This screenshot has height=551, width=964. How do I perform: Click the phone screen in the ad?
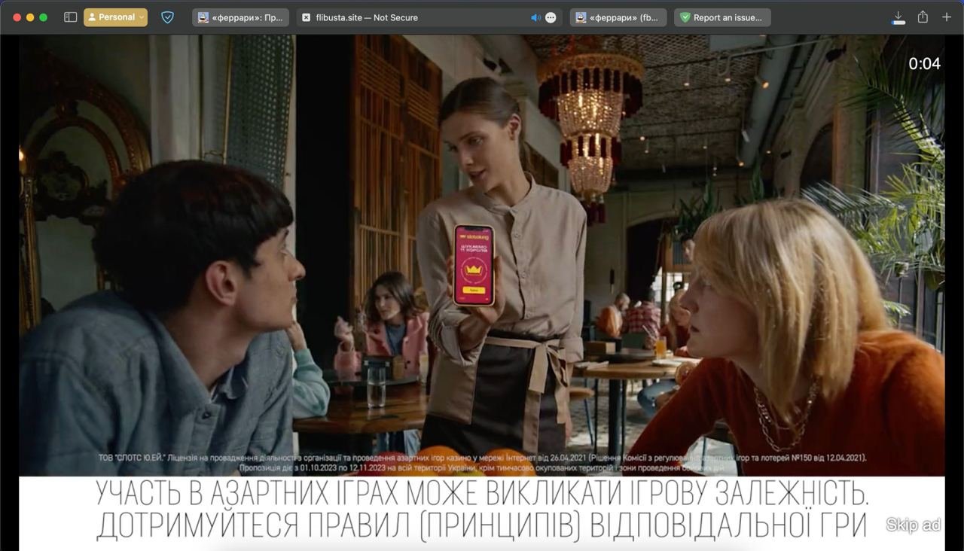pyautogui.click(x=473, y=264)
